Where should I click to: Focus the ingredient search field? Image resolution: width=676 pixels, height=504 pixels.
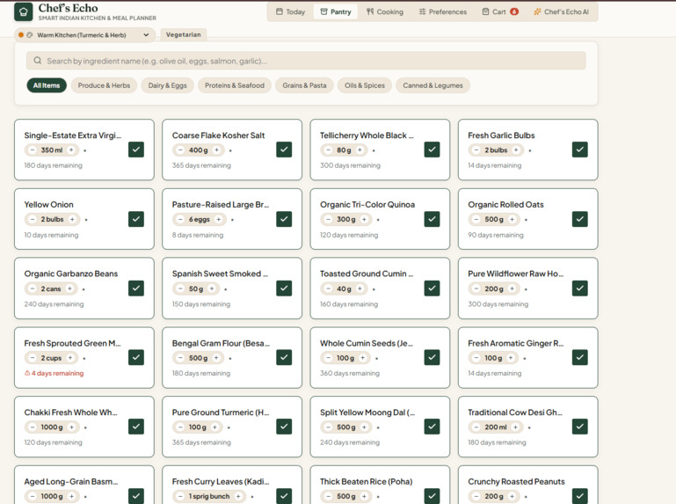click(x=306, y=61)
